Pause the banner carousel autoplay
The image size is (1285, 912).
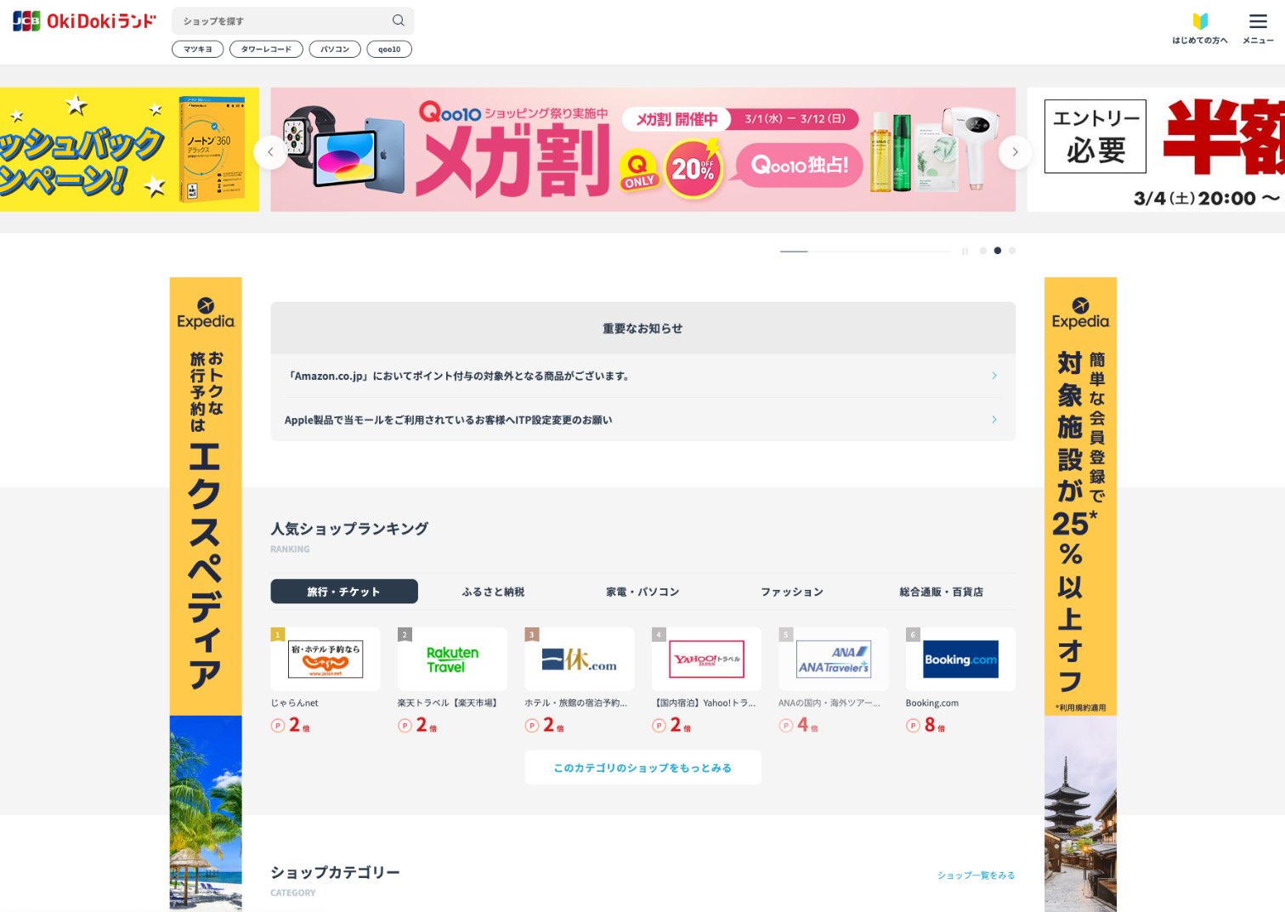[x=965, y=251]
